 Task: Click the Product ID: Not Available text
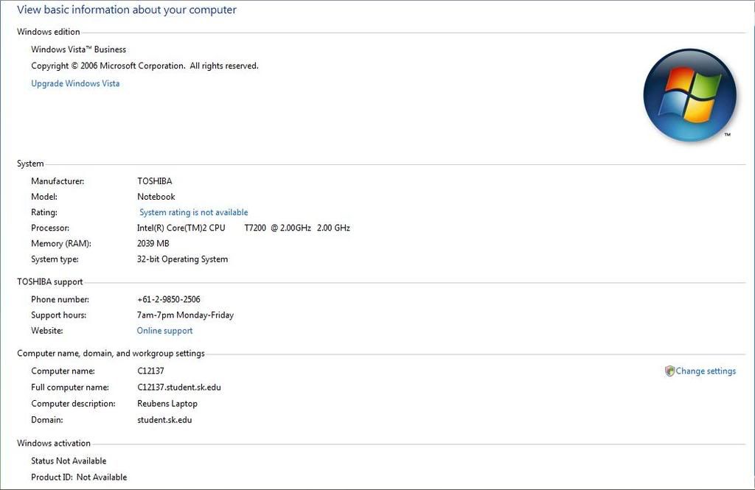pyautogui.click(x=79, y=477)
